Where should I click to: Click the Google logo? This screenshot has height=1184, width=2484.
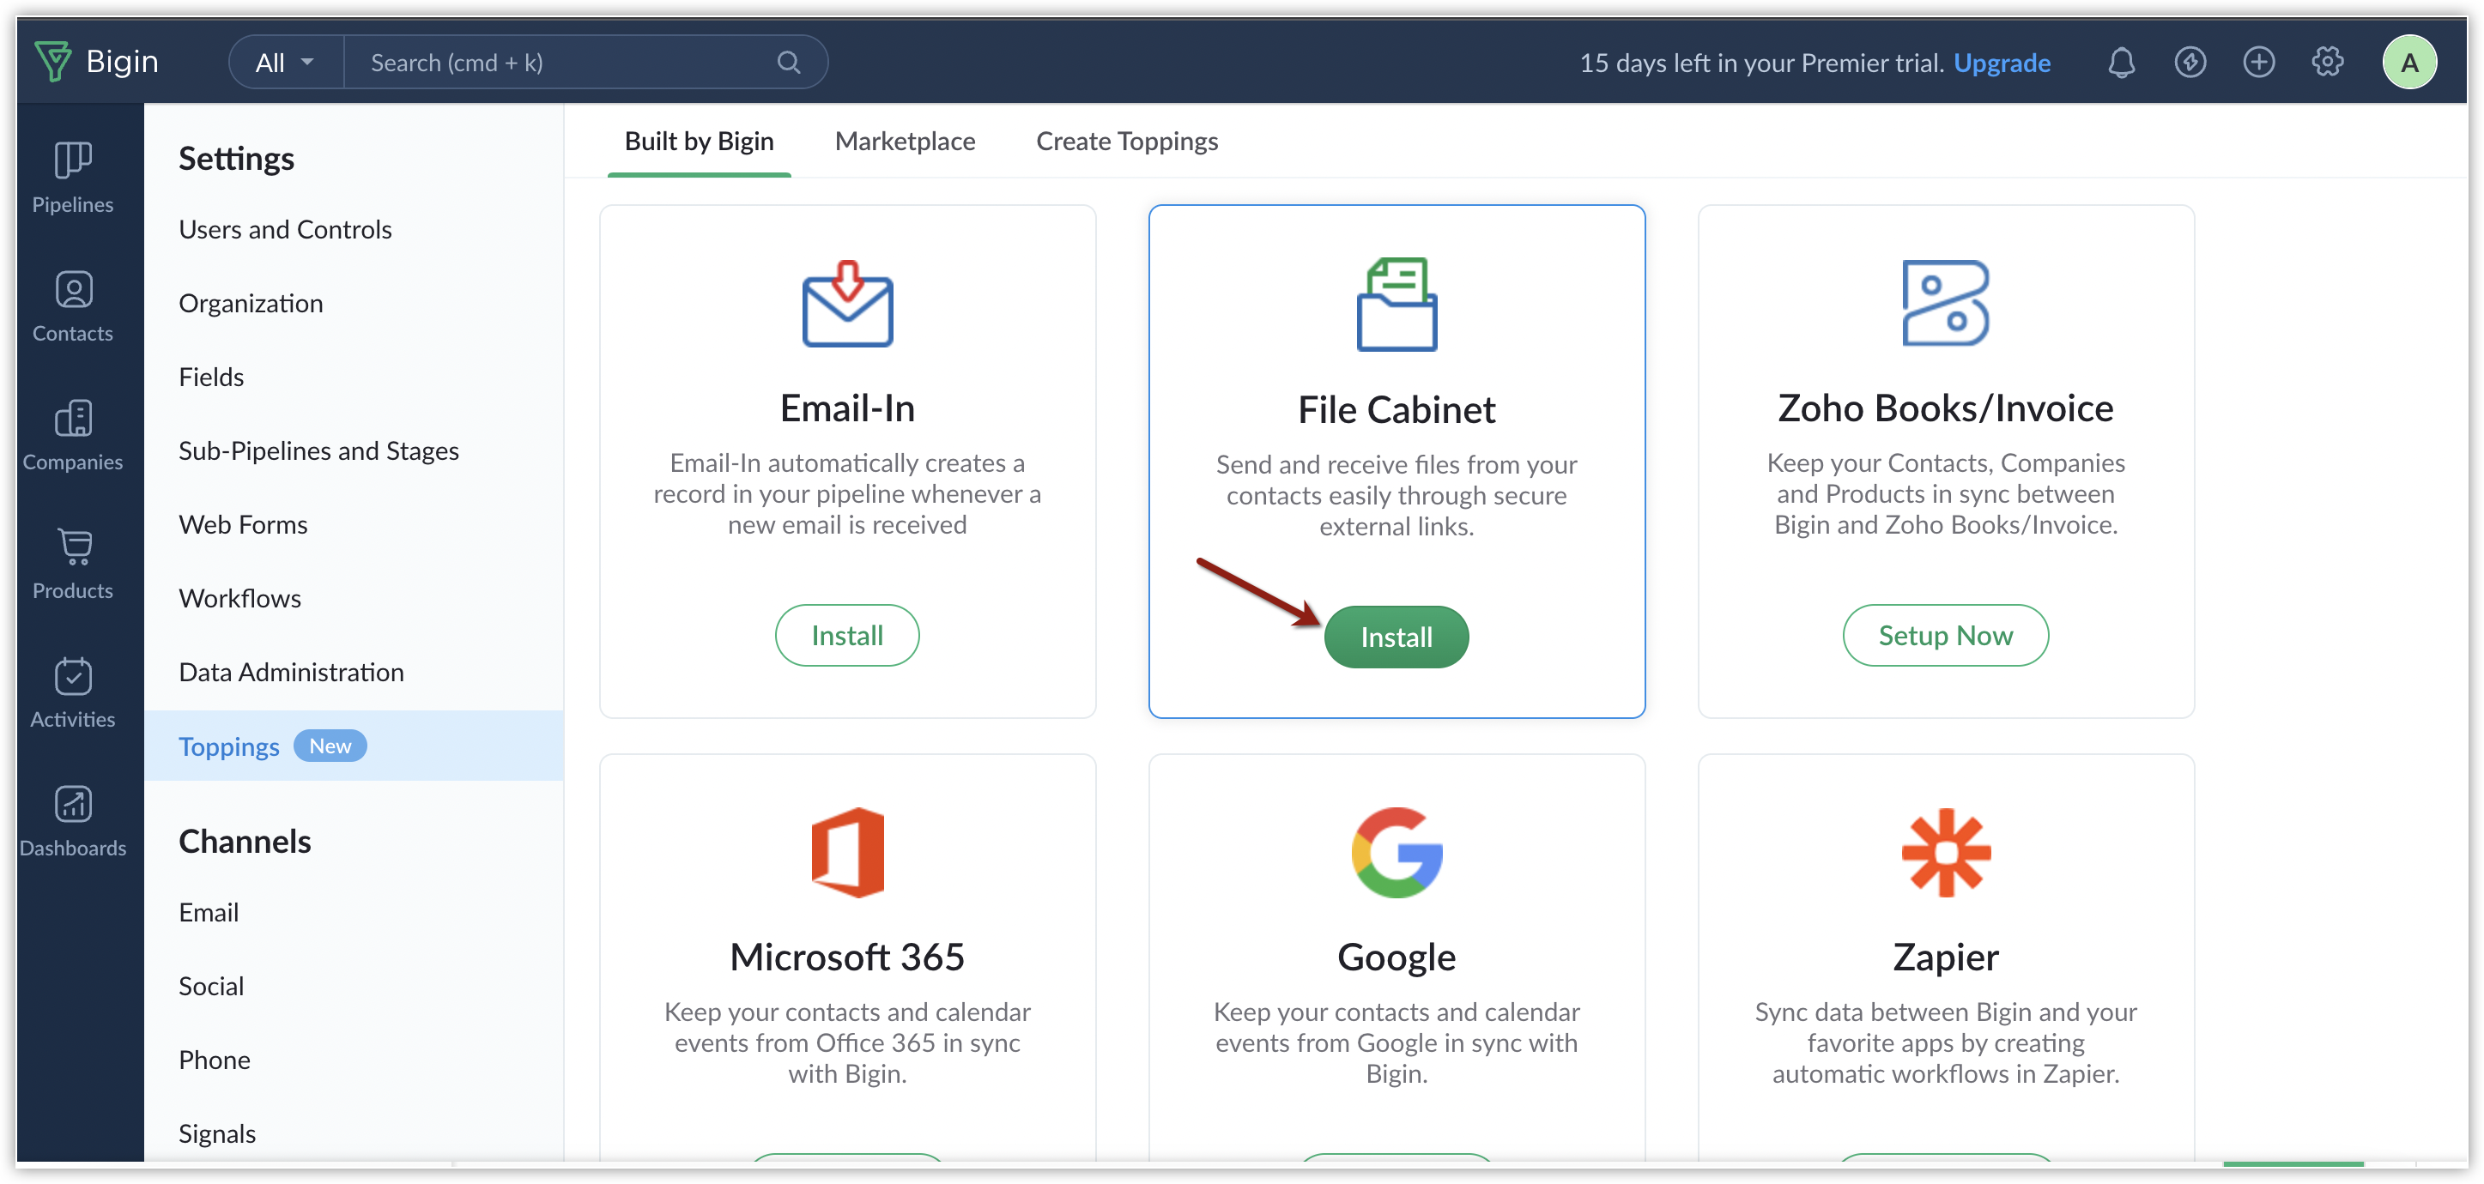[1396, 852]
